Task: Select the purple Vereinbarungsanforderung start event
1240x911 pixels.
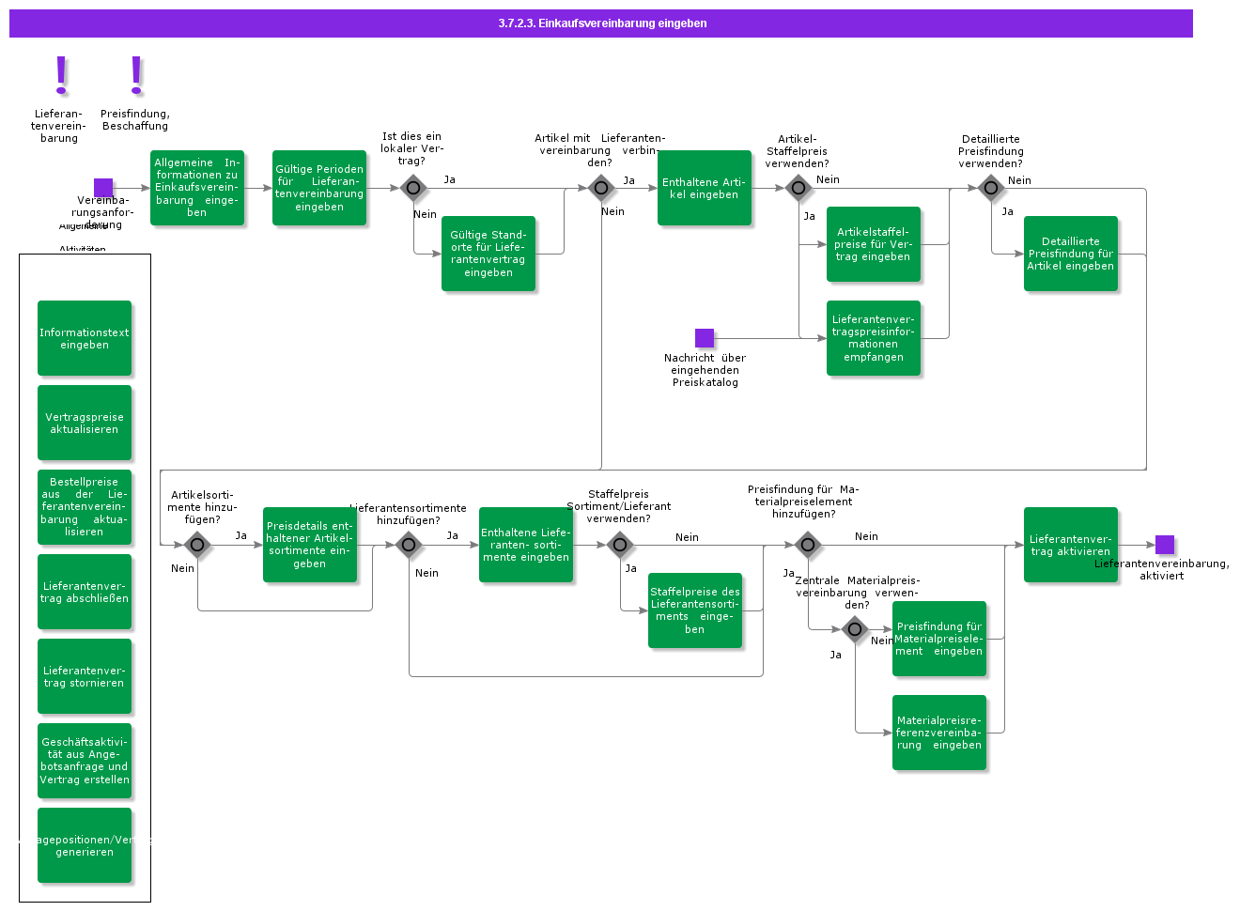Action: [103, 188]
